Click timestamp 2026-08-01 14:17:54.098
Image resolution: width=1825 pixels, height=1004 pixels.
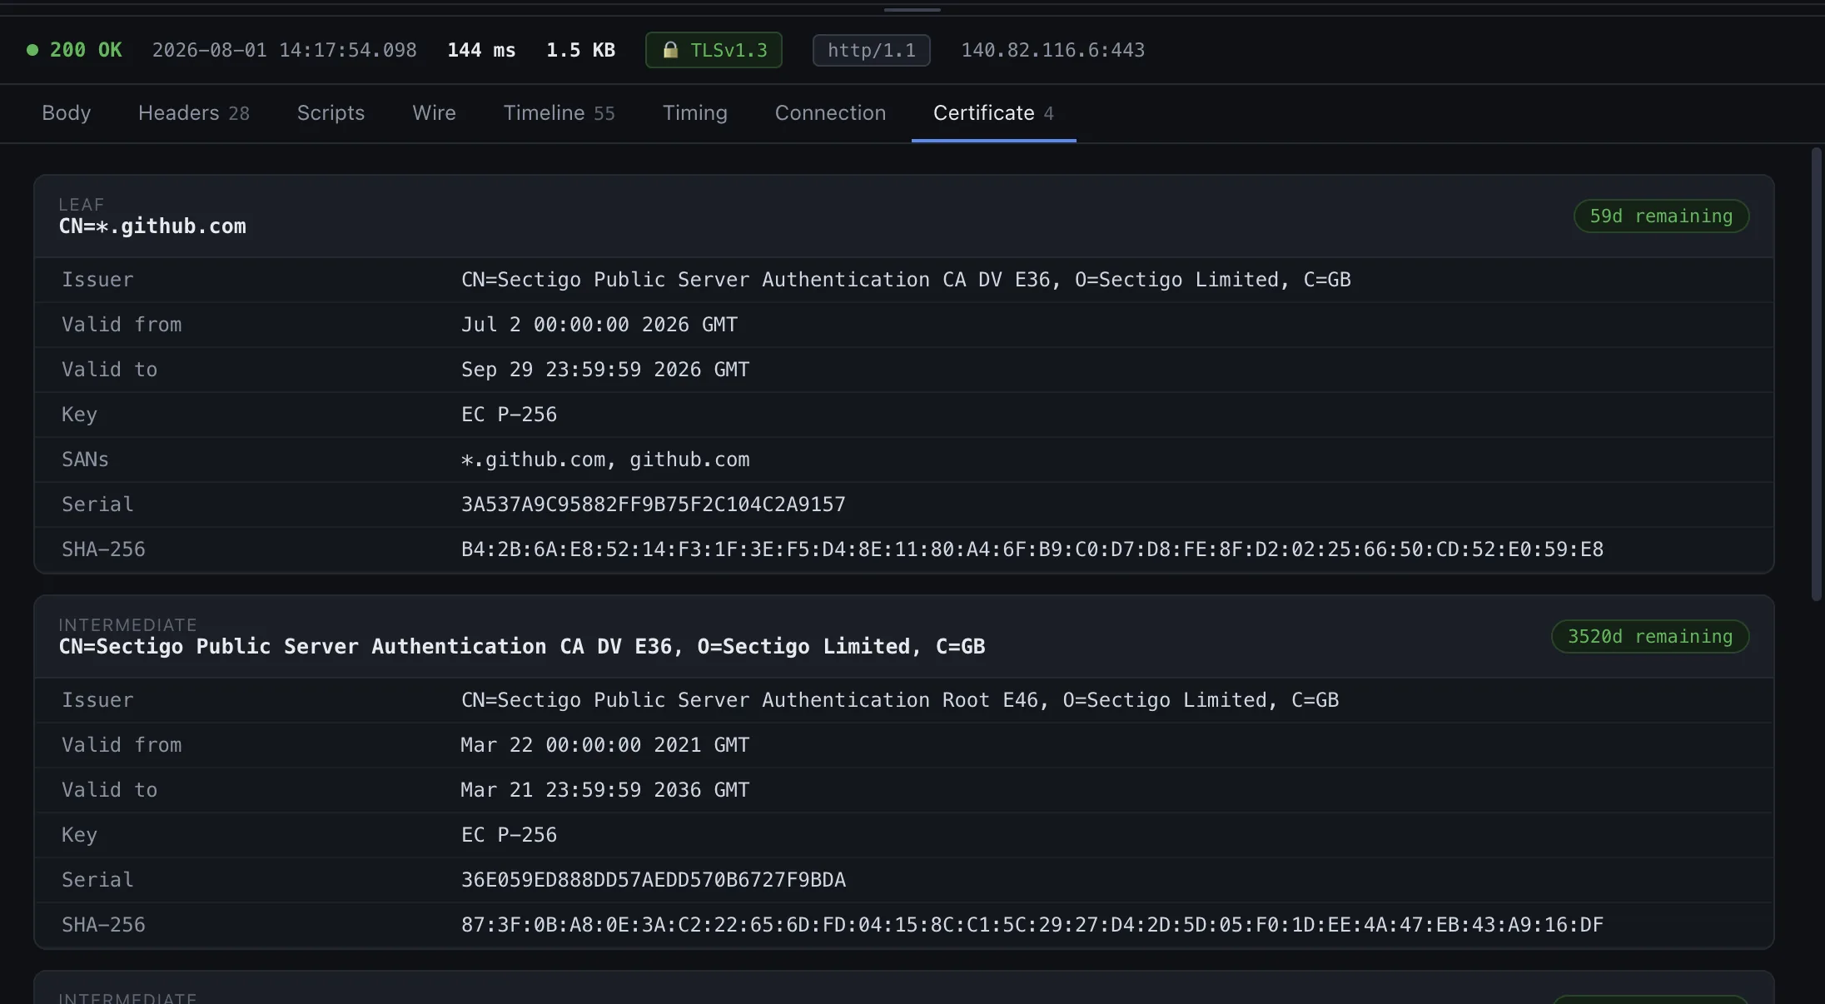click(x=285, y=50)
